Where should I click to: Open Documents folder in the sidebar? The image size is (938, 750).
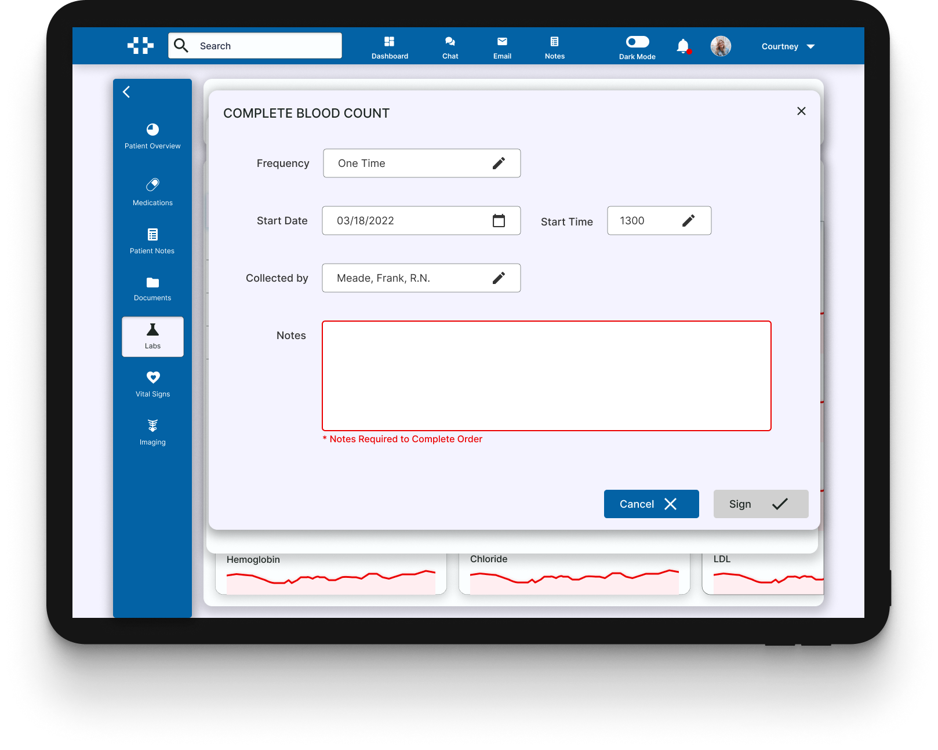coord(152,289)
